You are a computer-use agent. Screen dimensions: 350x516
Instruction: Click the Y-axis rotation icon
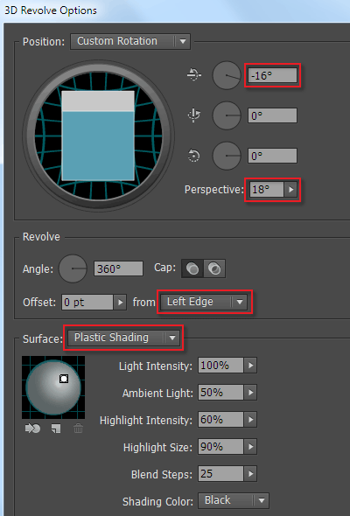[194, 115]
